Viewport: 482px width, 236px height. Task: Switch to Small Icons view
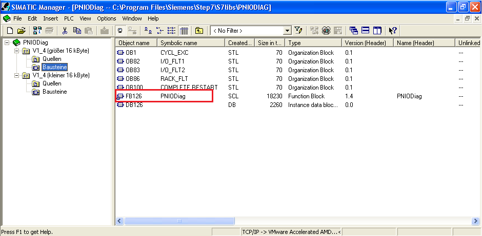point(159,30)
